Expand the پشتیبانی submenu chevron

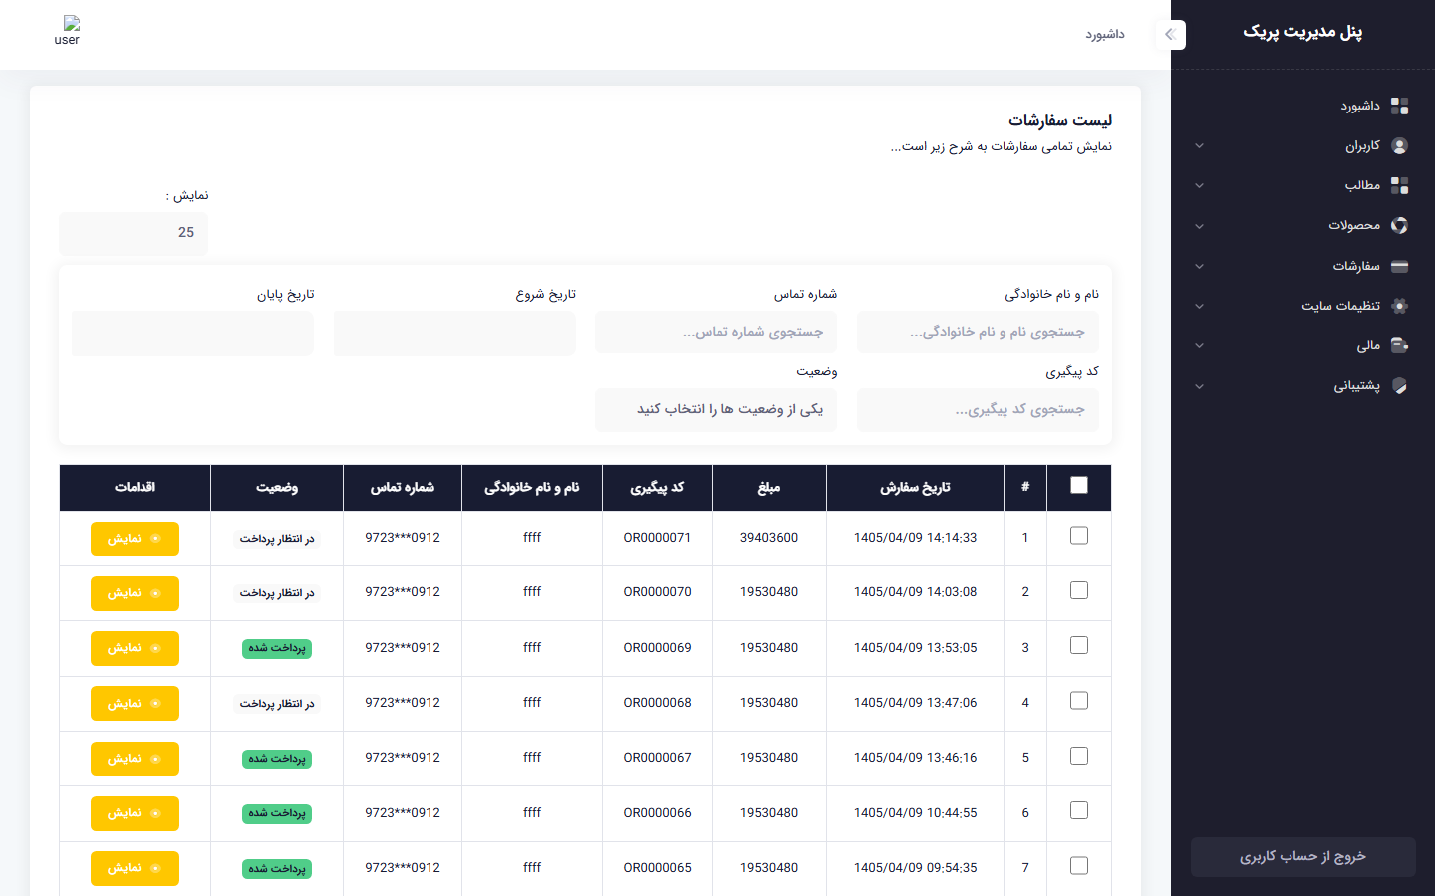click(1199, 386)
